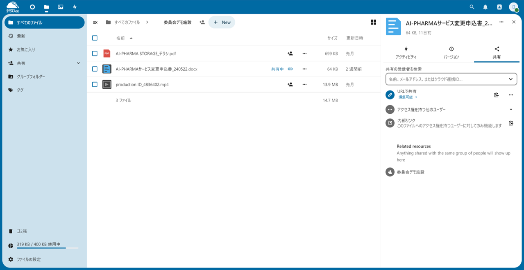Open the アクティビティ tab
Screen dimensions: 524x270
click(406, 53)
